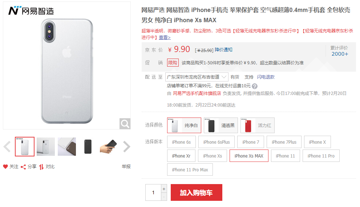Choose the iPhone Xr version
Image resolution: width=360 pixels, height=207 pixels.
point(181,156)
